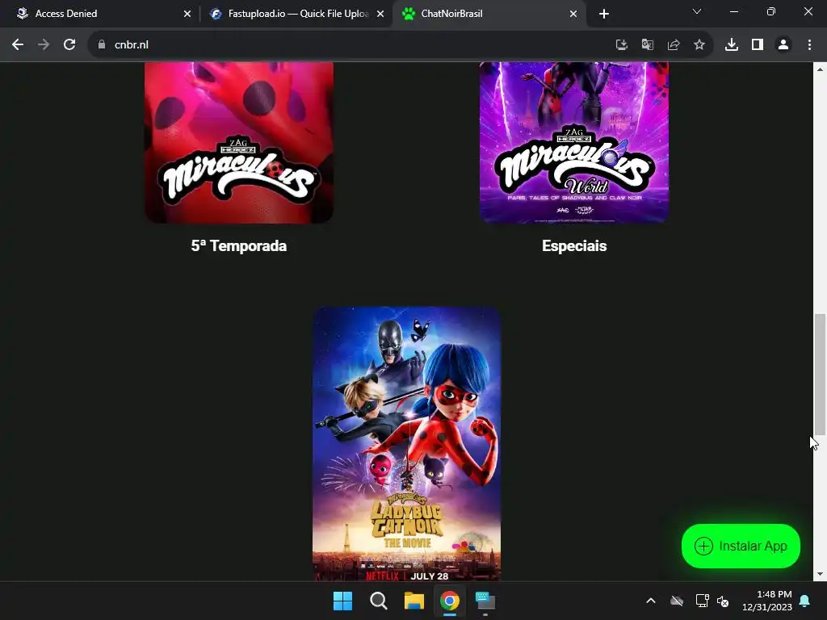
Task: Open a new browser tab
Action: point(604,14)
